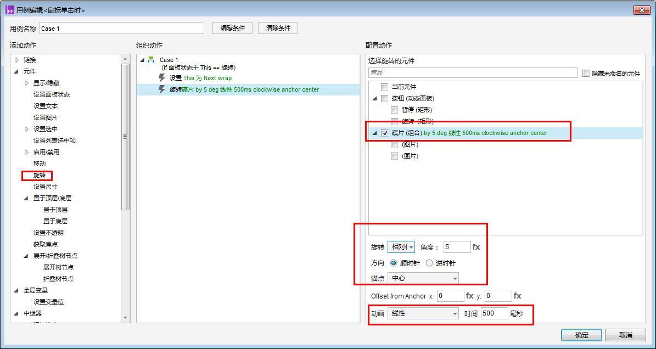Viewport: 656px width, 349px height.
Task: Select the 设置图片 action
Action: tap(46, 117)
